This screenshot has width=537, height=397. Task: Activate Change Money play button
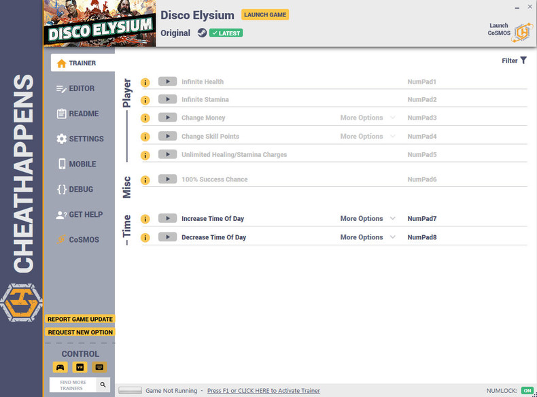(167, 118)
